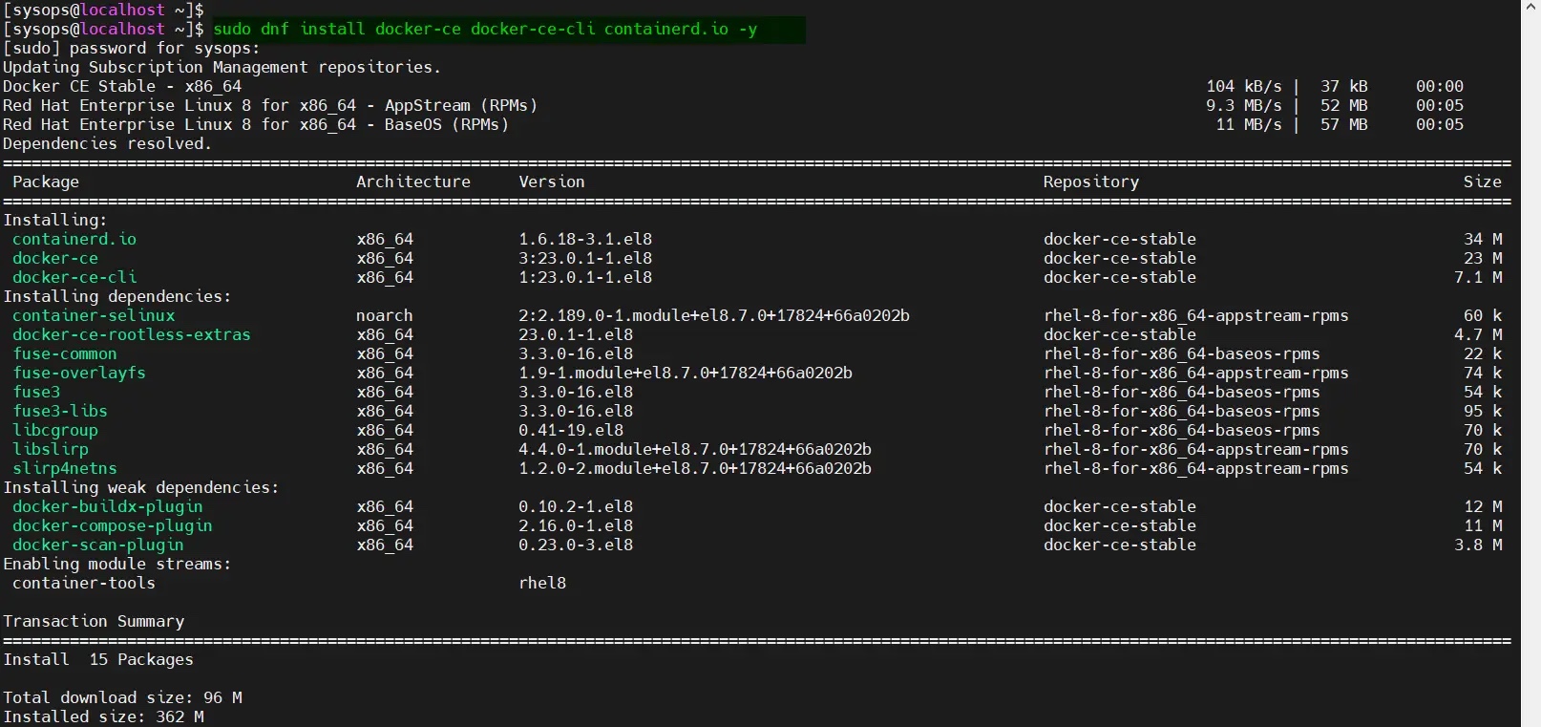Click the docker-buildx-plugin package name
The height and width of the screenshot is (727, 1541).
(108, 506)
